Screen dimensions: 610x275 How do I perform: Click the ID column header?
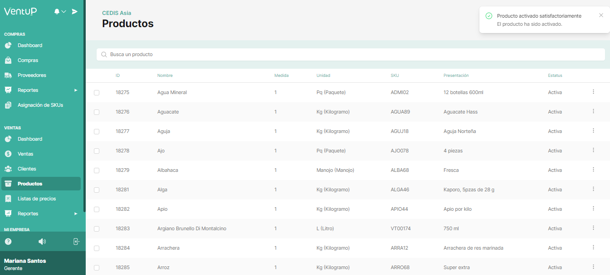(x=118, y=76)
